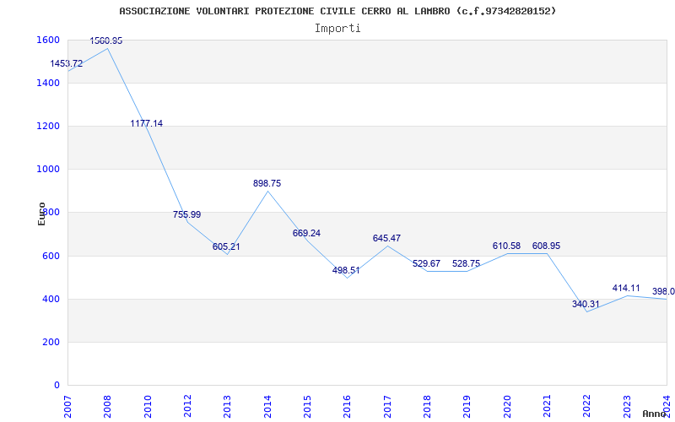
Task: Click year 2020 on the x-axis
Action: [508, 404]
